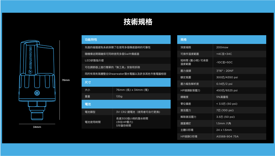Click the 5%滿量程 value
The width and height of the screenshot is (275, 156).
222,97
